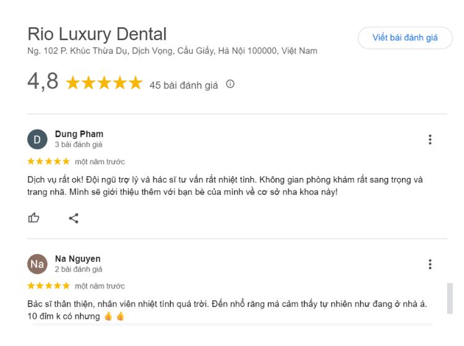Open more options for Dung Pham's review
Viewport: 464px width, 346px height.
430,140
